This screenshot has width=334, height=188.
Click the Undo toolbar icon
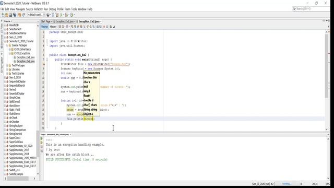click(x=20, y=15)
